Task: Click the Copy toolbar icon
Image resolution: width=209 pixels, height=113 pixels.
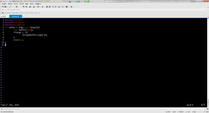Action: point(24,7)
